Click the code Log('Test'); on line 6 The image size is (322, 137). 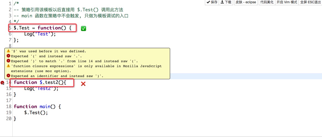40,34
